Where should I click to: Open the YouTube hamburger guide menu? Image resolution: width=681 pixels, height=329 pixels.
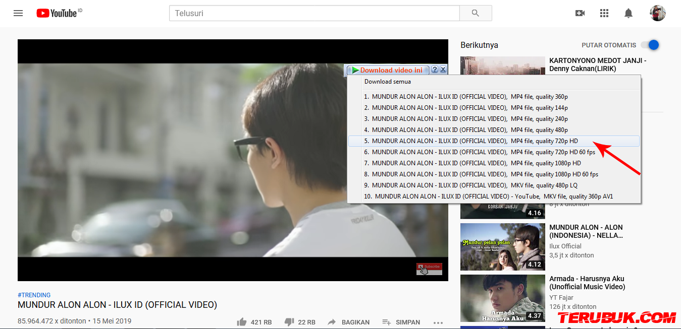[x=18, y=13]
